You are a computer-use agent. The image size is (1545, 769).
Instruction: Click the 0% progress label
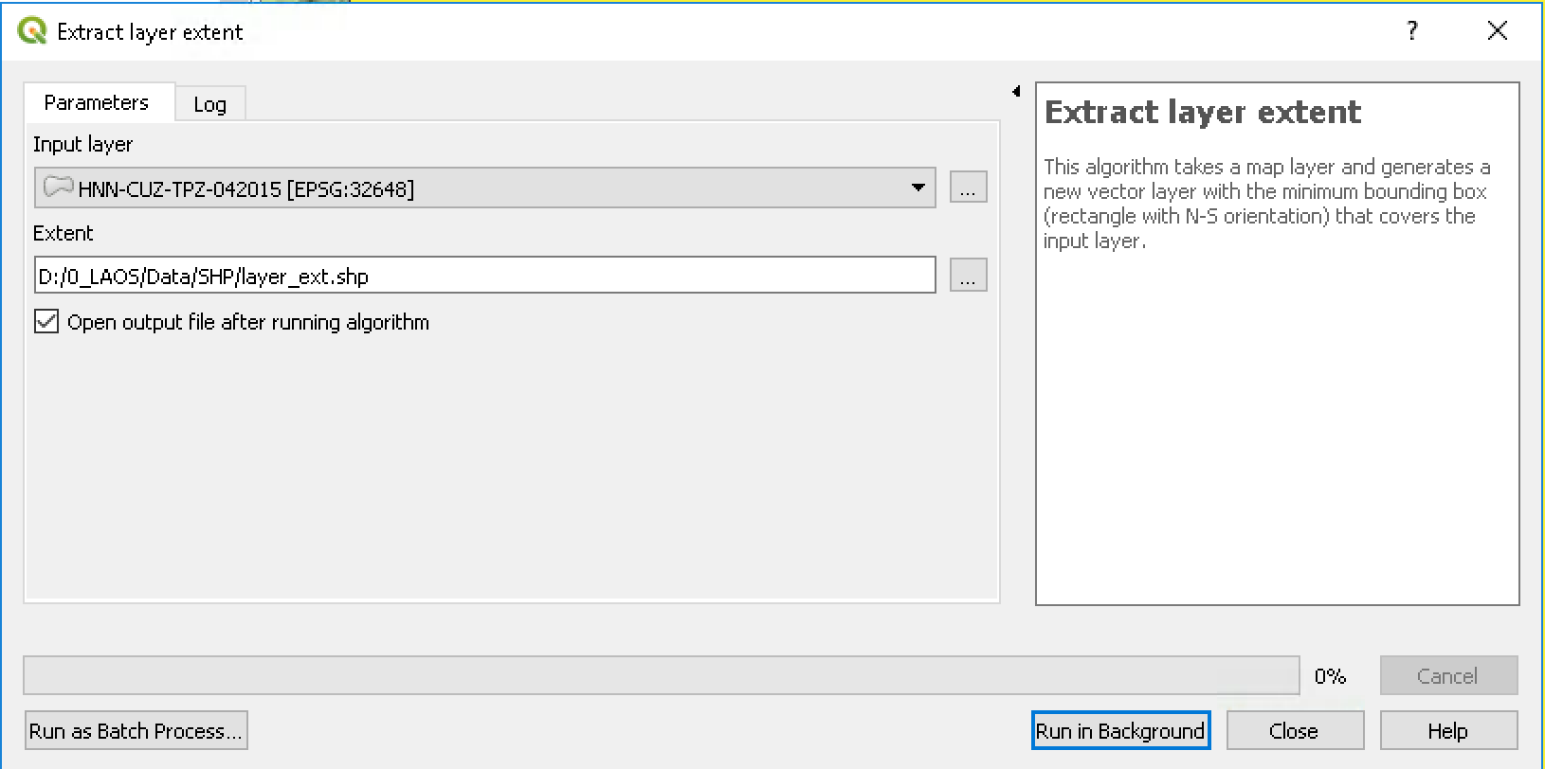coord(1330,676)
